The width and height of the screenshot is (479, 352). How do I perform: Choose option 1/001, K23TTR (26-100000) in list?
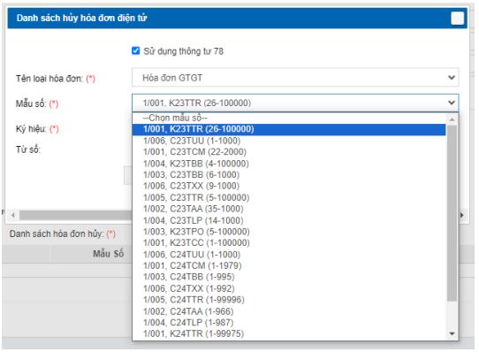(x=289, y=129)
